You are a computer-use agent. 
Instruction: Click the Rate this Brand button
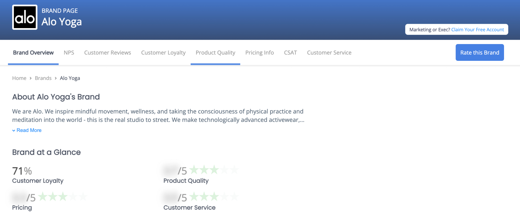480,52
